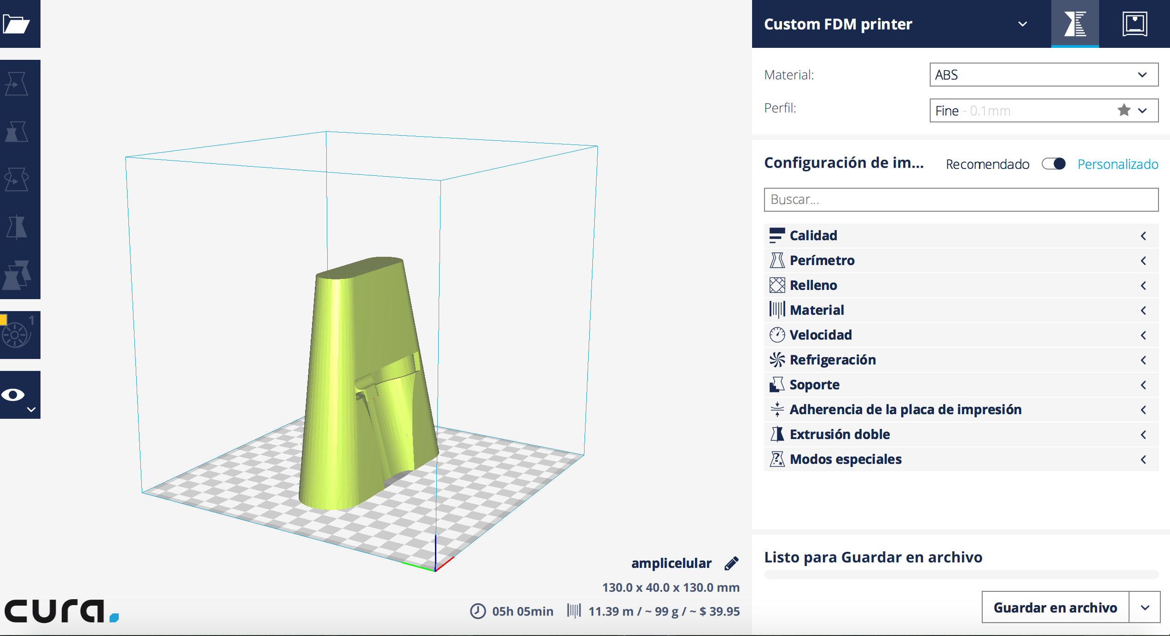Click the Velocidad speedometer icon

click(x=777, y=335)
